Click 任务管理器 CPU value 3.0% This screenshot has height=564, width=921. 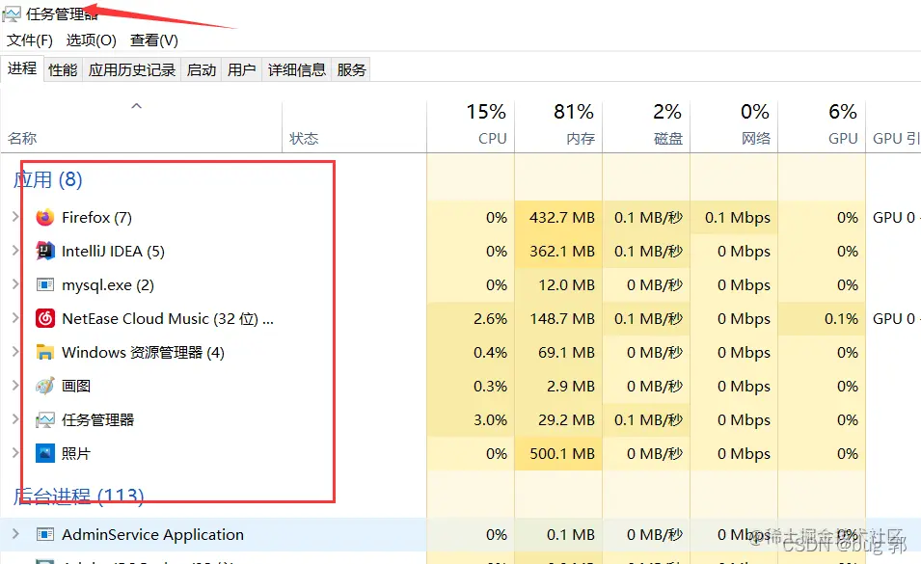point(491,420)
